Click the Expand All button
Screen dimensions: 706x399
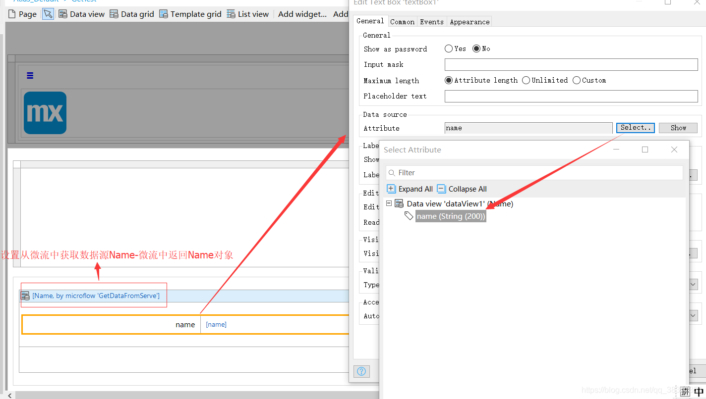point(410,189)
